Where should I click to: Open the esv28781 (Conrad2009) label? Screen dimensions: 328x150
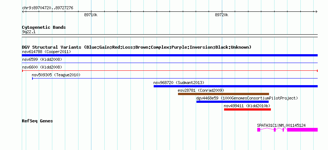201,90
